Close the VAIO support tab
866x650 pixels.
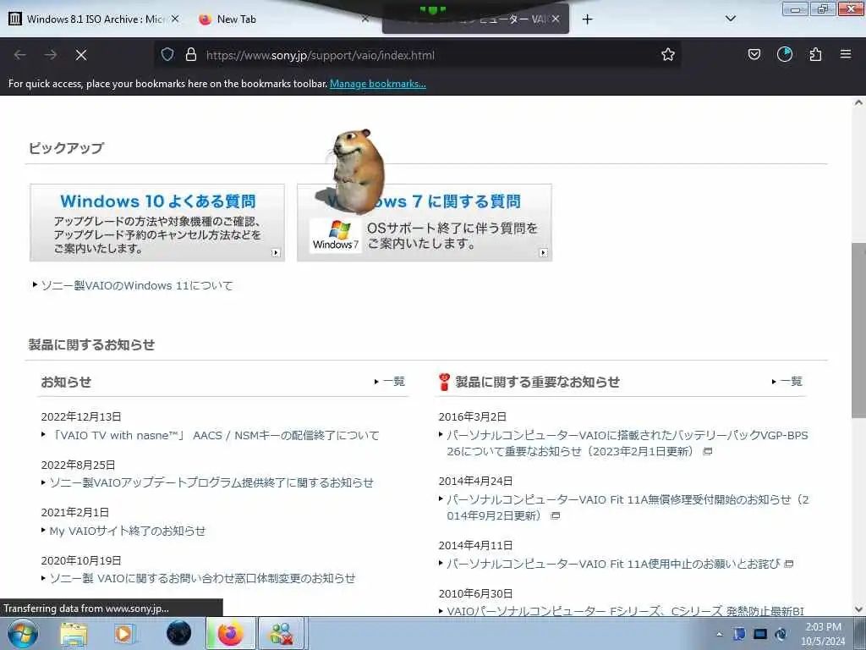[556, 19]
